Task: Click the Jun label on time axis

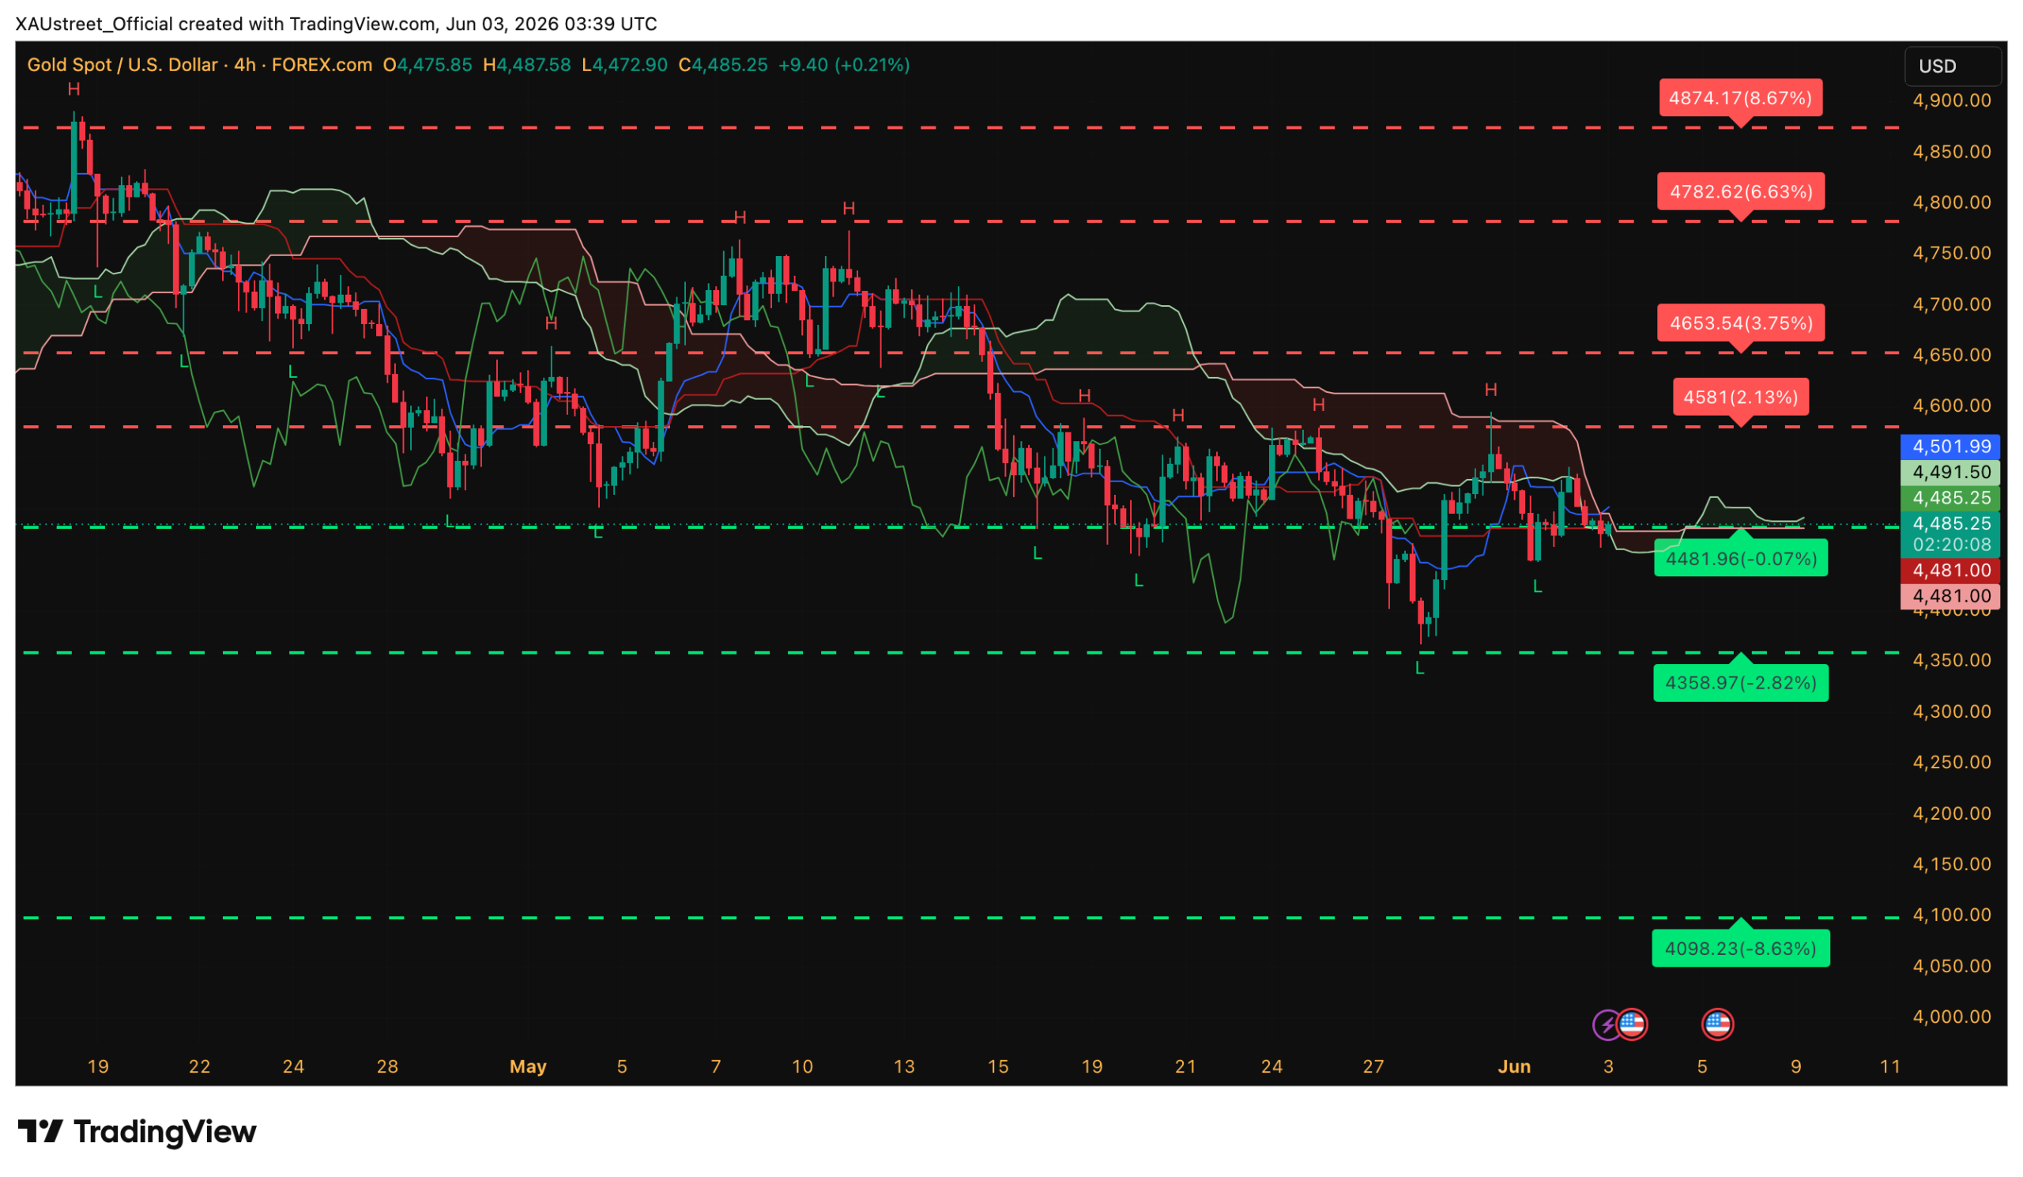Action: point(1514,1067)
